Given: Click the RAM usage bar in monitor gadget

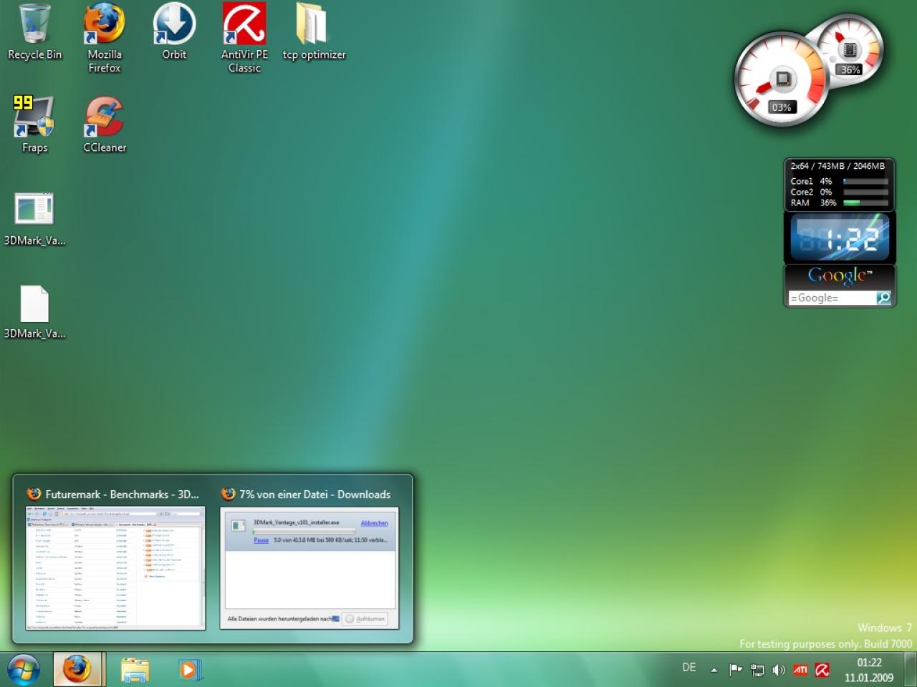Looking at the screenshot, I should [866, 203].
